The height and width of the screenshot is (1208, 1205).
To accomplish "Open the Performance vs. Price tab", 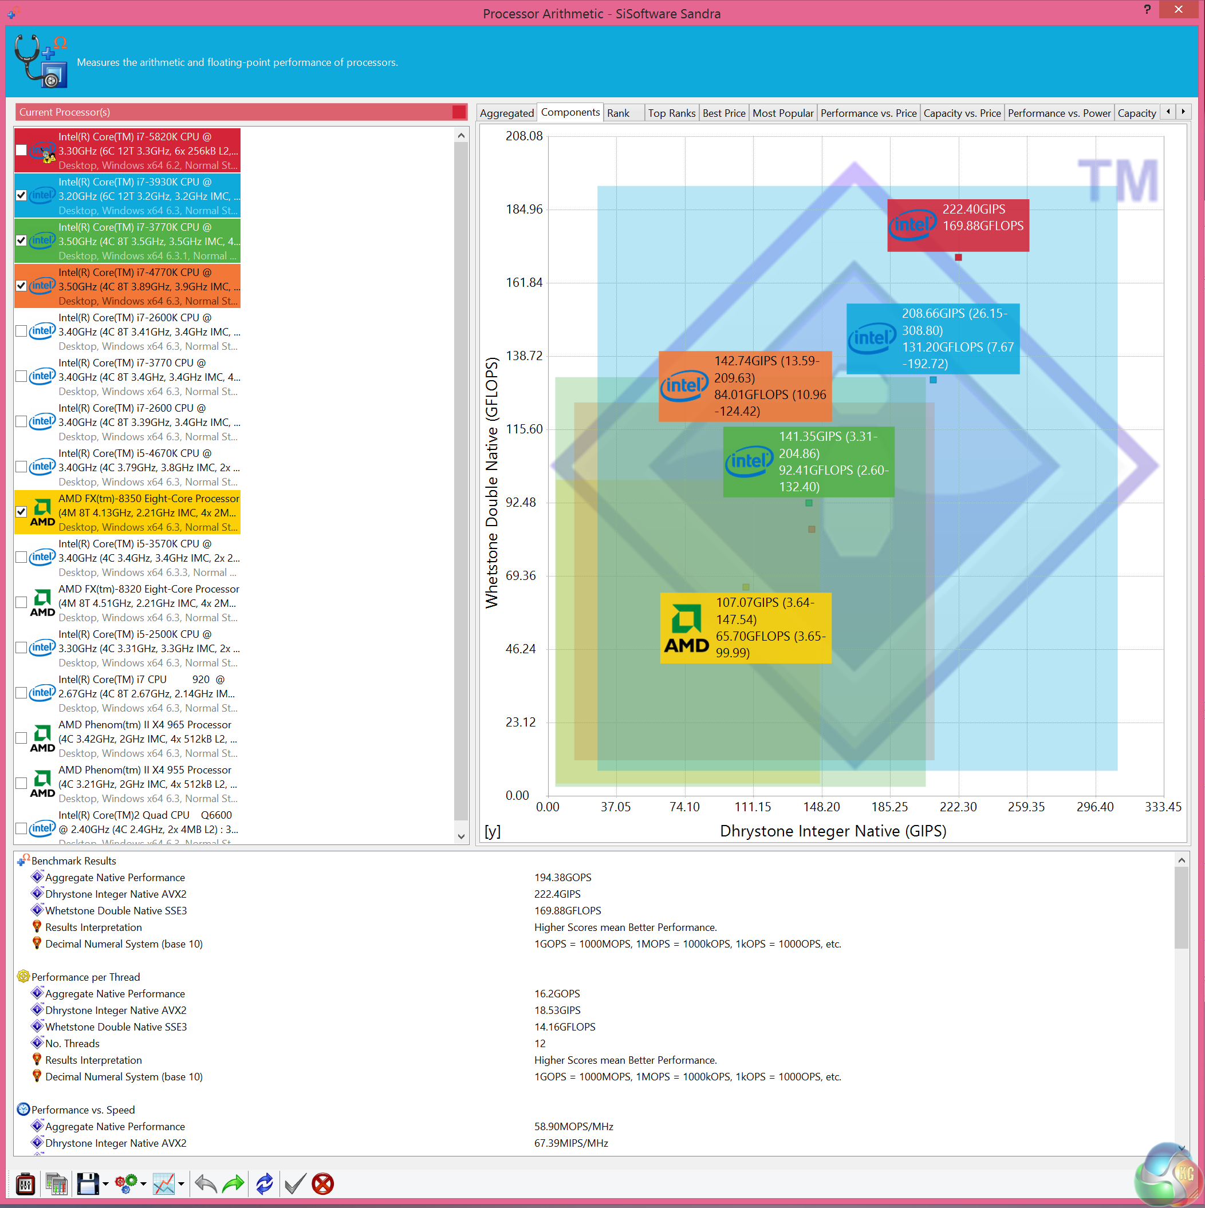I will (868, 113).
